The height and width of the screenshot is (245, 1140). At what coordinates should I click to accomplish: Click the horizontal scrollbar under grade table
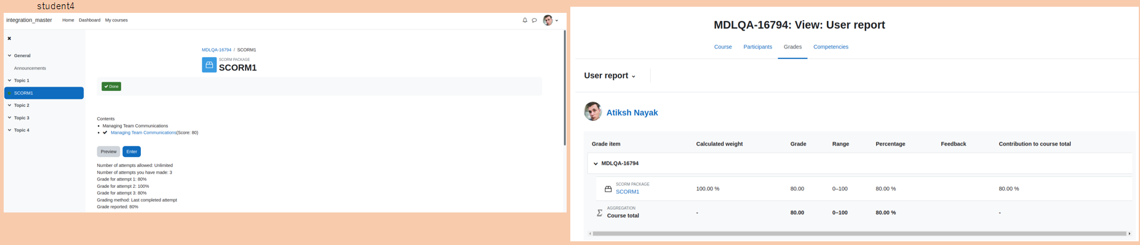[859, 233]
